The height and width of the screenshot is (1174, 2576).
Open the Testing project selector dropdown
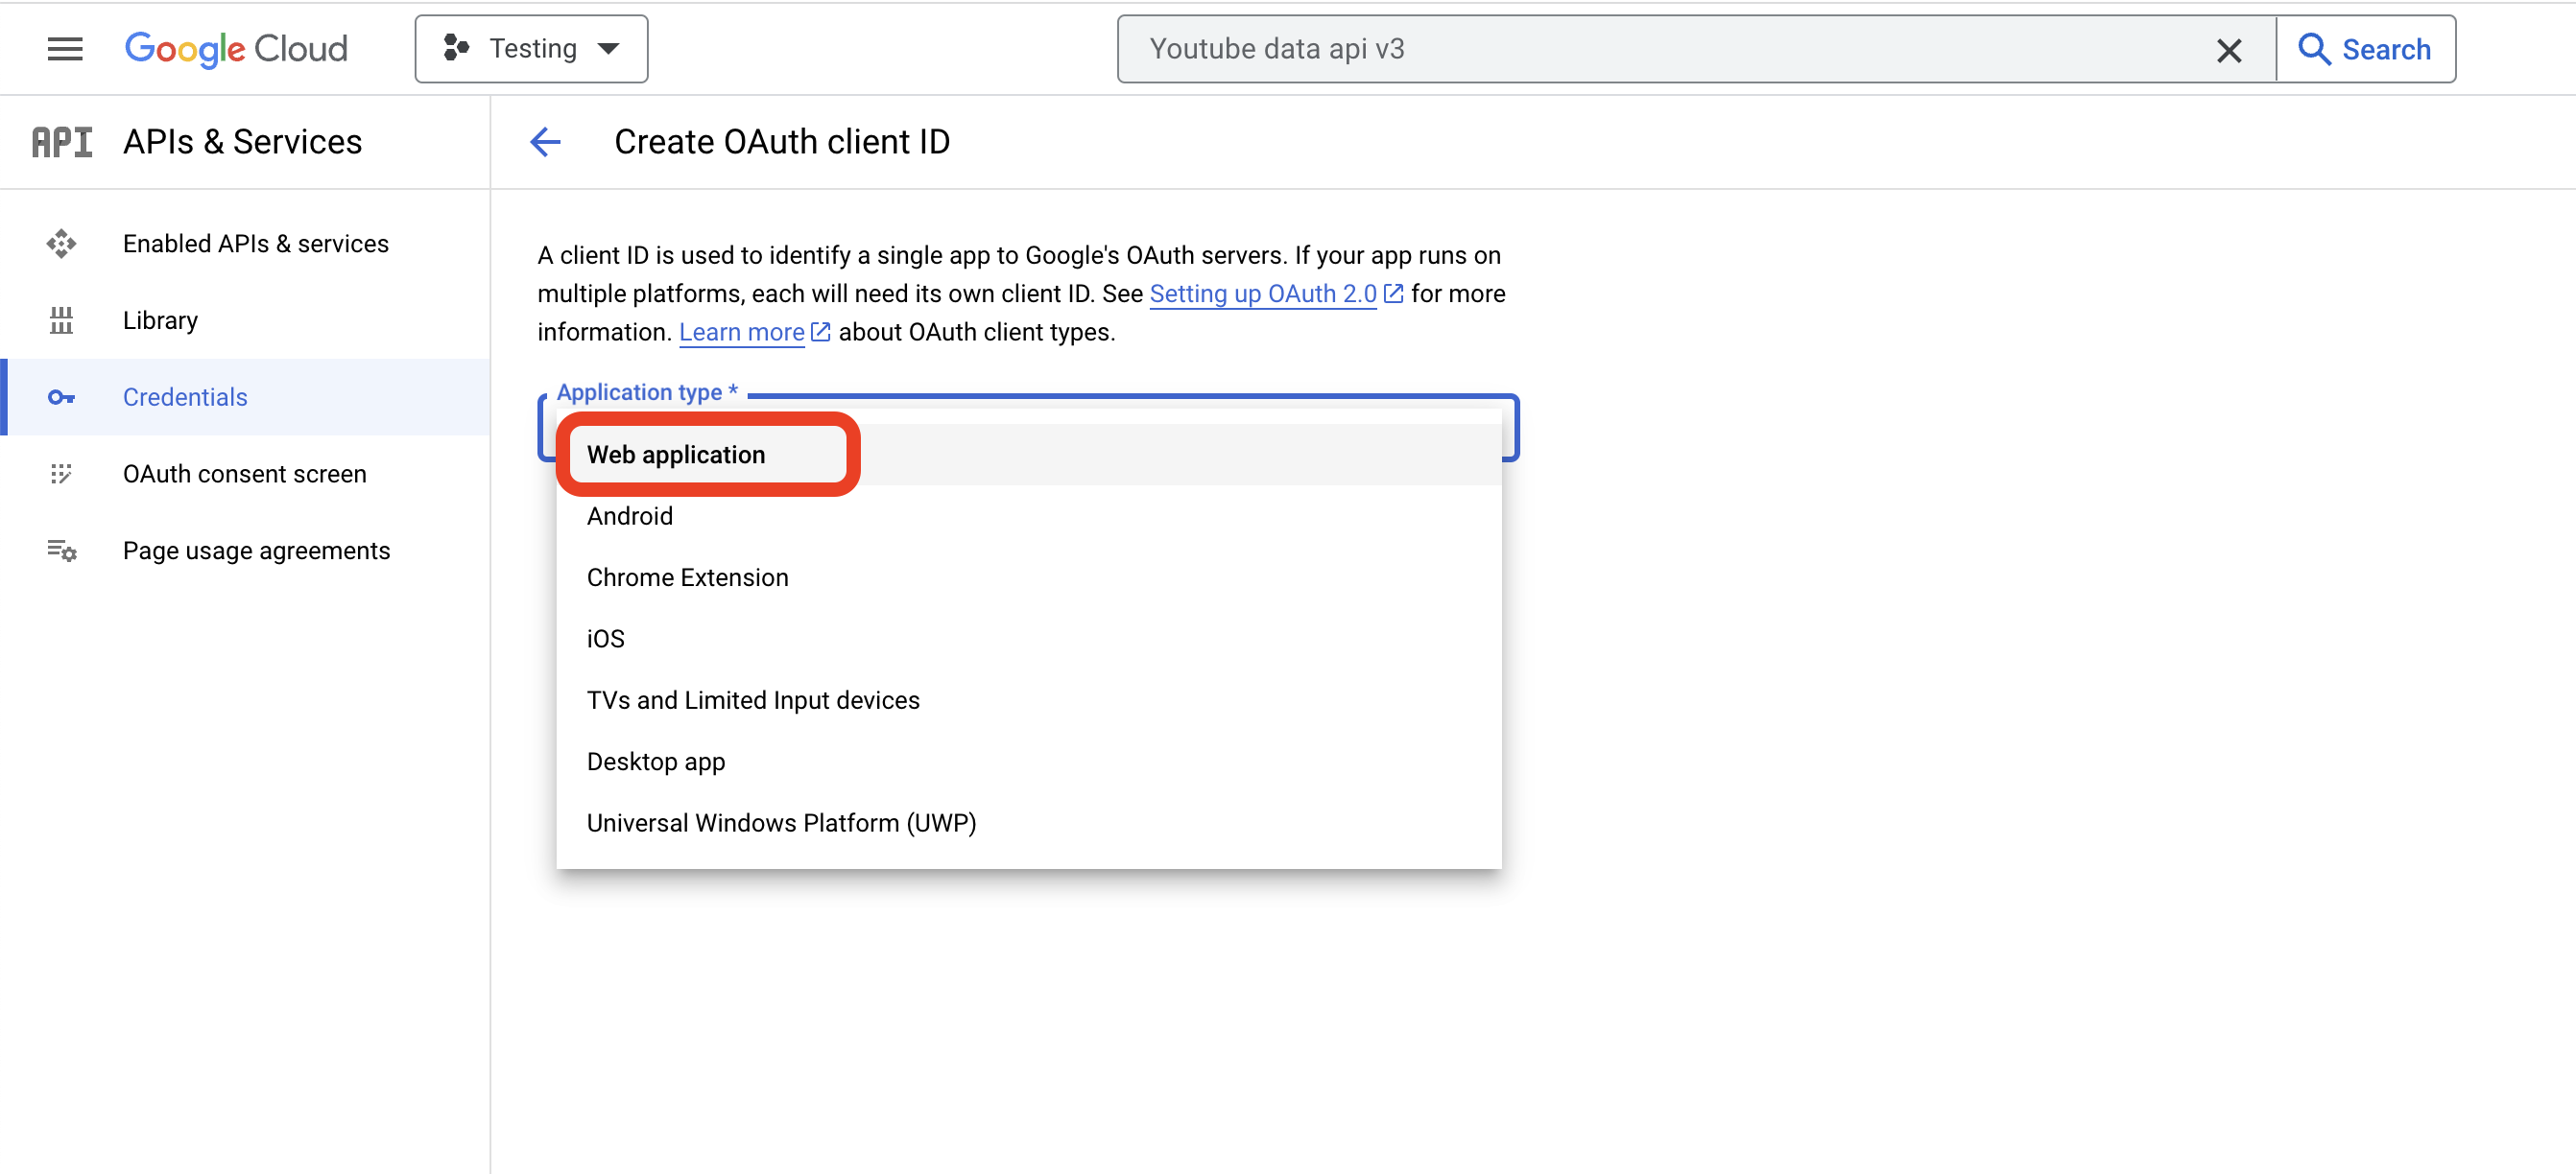coord(532,49)
